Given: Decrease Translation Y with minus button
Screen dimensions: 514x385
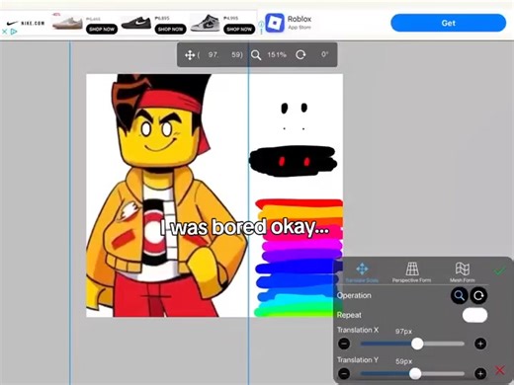Looking at the screenshot, I should coord(344,373).
